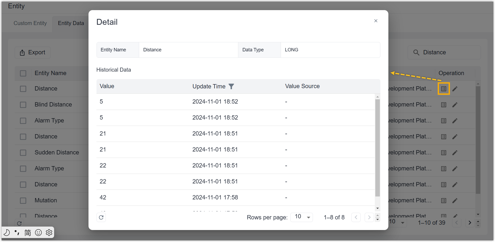Switch to Custom Entity tab
Viewport: 495px width, 242px height.
(30, 23)
